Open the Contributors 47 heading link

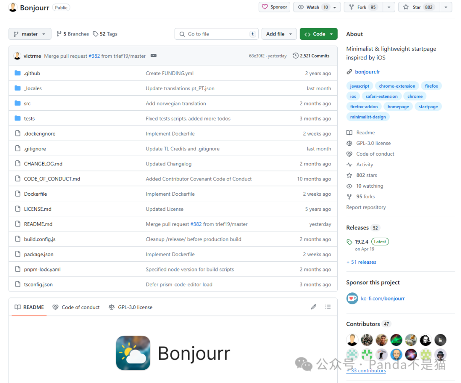coord(368,324)
